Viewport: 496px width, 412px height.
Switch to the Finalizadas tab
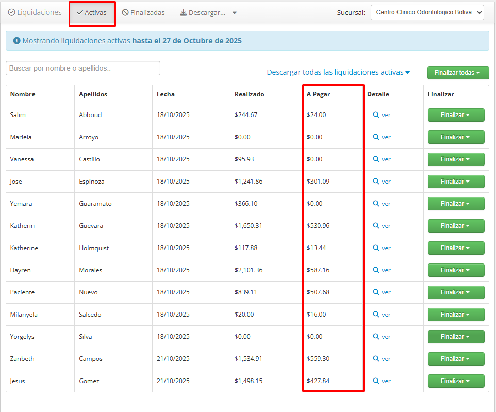[x=143, y=13]
